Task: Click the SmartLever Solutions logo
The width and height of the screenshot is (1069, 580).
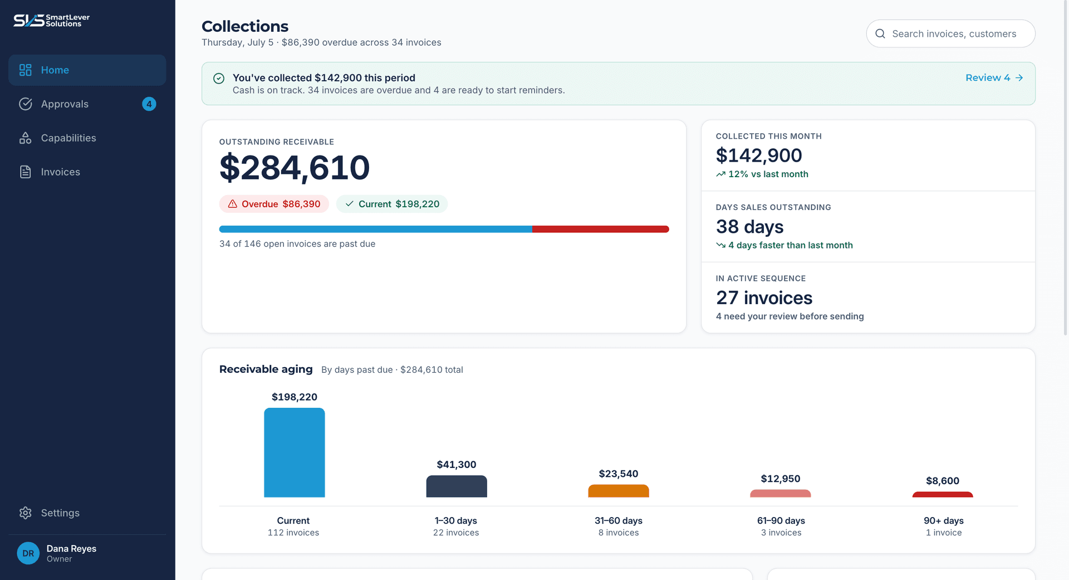Action: click(x=51, y=21)
